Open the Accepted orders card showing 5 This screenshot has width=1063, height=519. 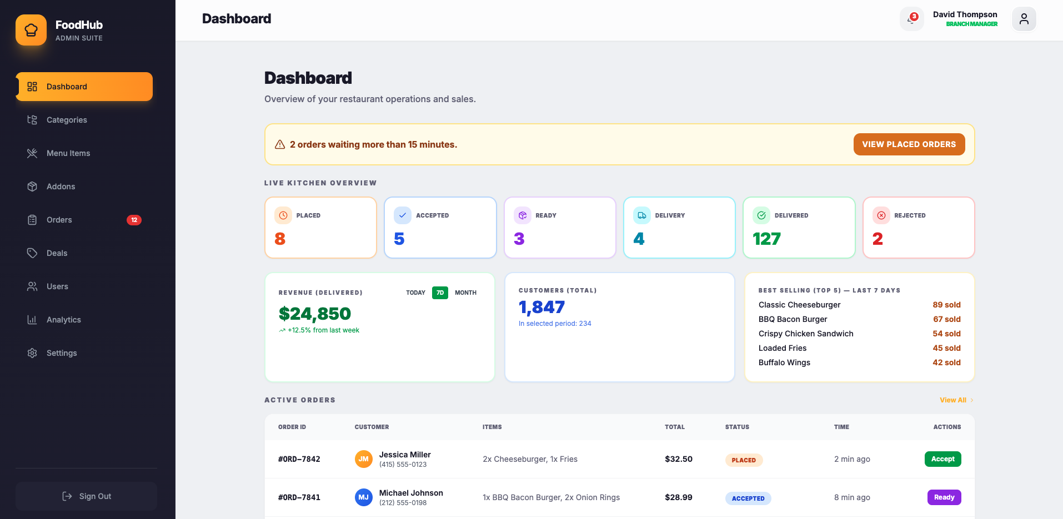(x=440, y=228)
